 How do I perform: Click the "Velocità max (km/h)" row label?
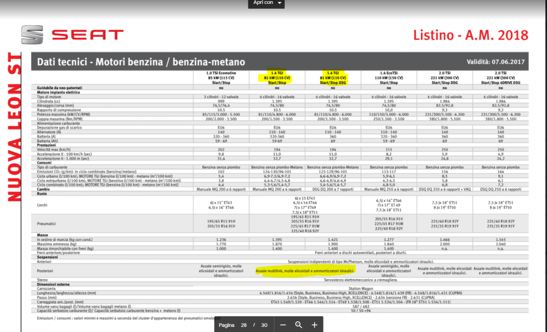53,150
